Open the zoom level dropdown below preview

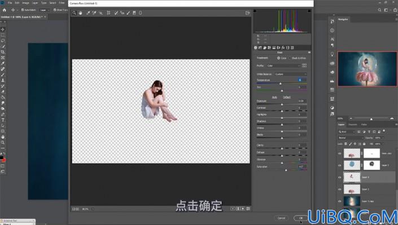coord(93,209)
